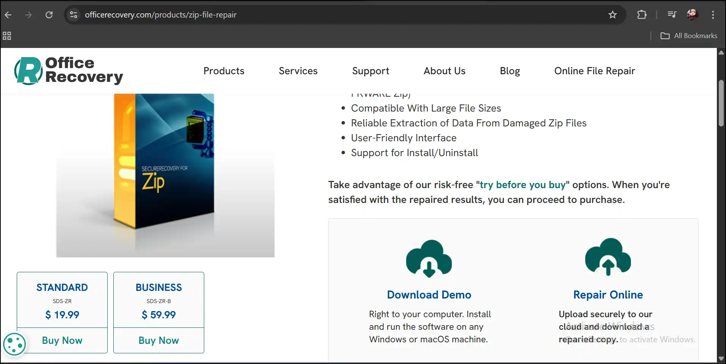Open the apps grid shortcut in bookmarks bar
Viewport: 726px width, 364px height.
(x=7, y=36)
